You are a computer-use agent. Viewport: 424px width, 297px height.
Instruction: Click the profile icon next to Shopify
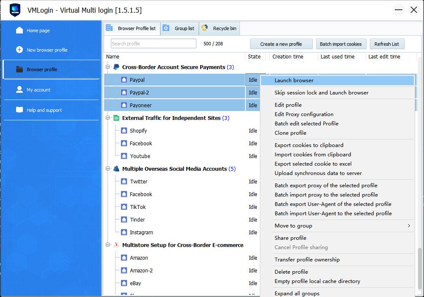coord(124,130)
